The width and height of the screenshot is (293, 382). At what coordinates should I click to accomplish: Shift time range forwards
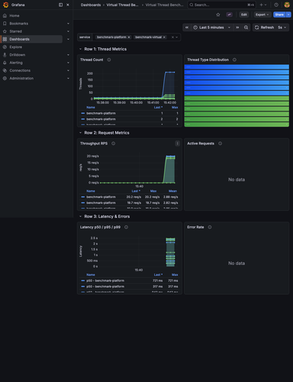click(237, 28)
